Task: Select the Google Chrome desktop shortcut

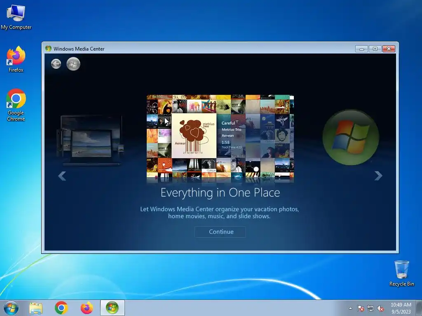Action: click(x=16, y=105)
